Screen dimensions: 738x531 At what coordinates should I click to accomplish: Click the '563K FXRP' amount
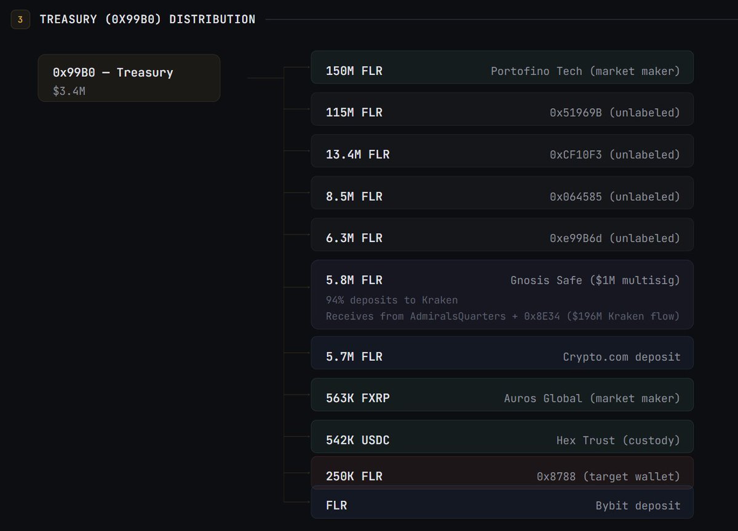click(358, 399)
